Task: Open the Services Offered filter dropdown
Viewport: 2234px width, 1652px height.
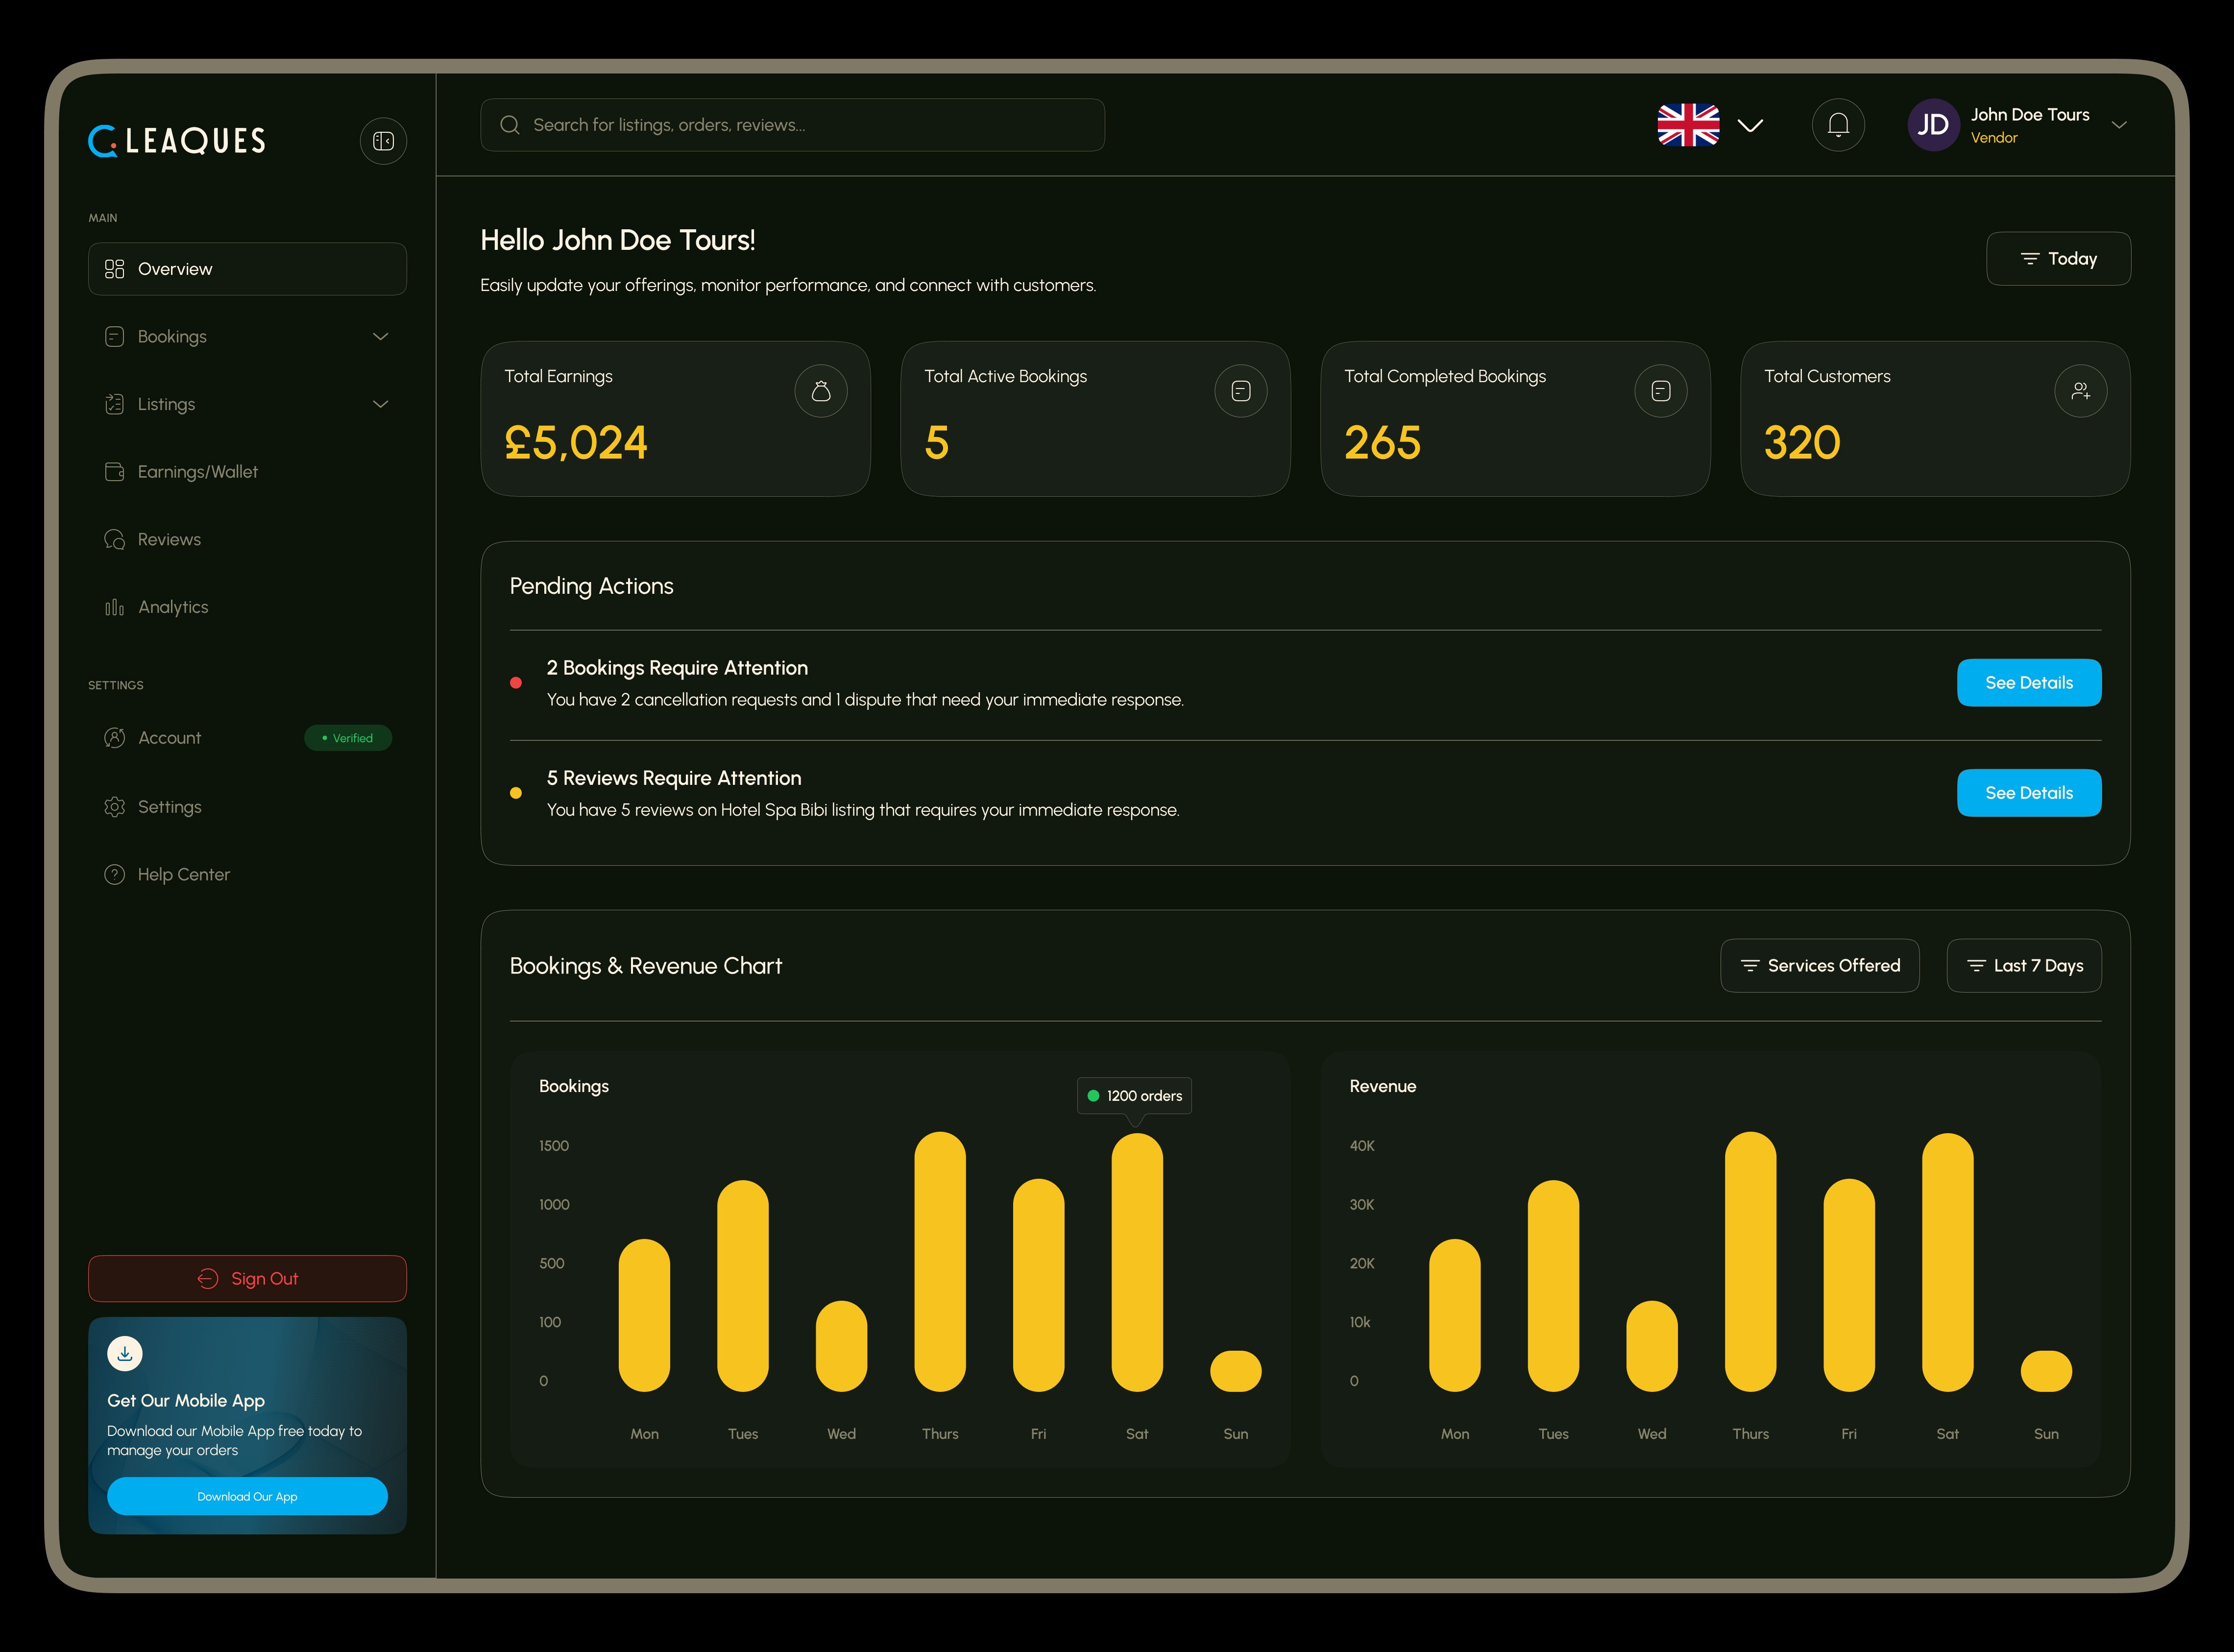Action: click(1820, 966)
